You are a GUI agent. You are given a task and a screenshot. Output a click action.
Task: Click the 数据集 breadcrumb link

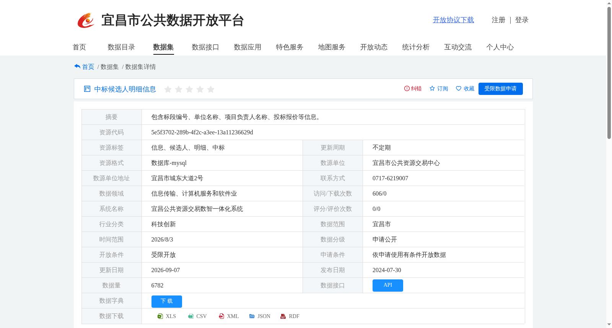[109, 67]
